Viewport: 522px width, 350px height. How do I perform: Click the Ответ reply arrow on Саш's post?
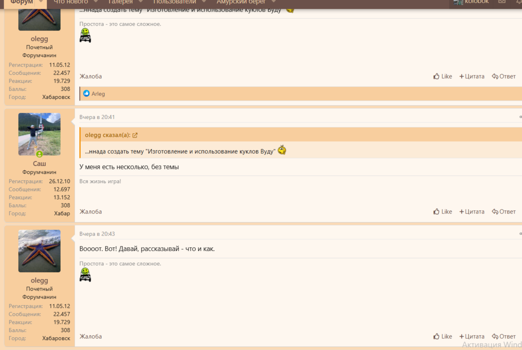pyautogui.click(x=504, y=212)
